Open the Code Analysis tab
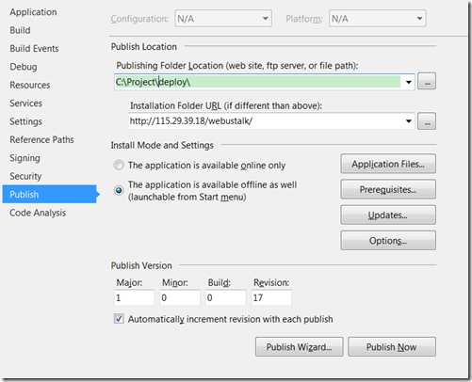Viewport: 472px width, 382px height. [38, 213]
